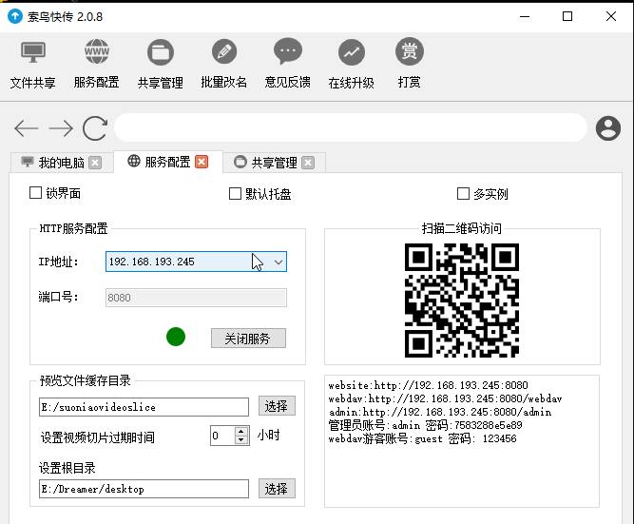
Task: Close the 索鸟快传 window
Action: (611, 16)
